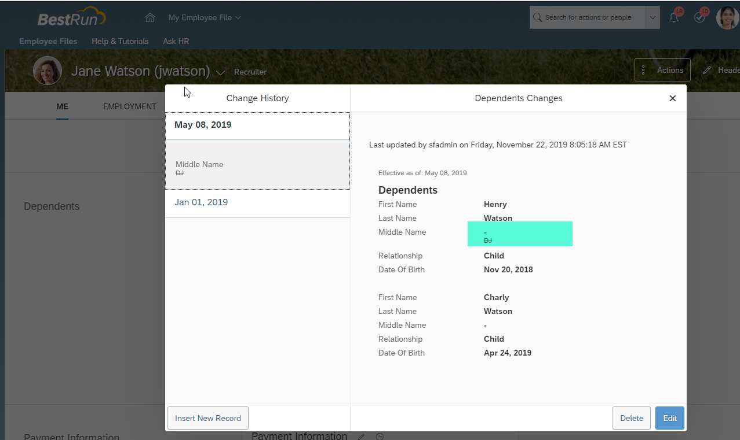This screenshot has width=740, height=440.
Task: Click the Recruiter job title text
Action: point(250,72)
